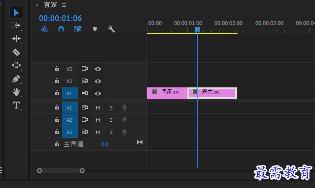Click left zoom scrollbar handle
The height and width of the screenshot is (188, 315).
[39, 171]
